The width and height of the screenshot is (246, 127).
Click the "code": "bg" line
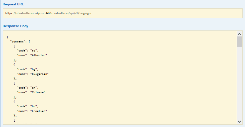pyautogui.click(x=28, y=69)
